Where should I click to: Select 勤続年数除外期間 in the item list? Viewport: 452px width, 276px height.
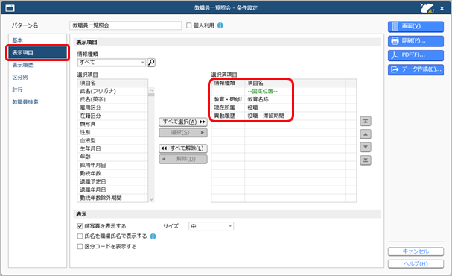tap(112, 198)
